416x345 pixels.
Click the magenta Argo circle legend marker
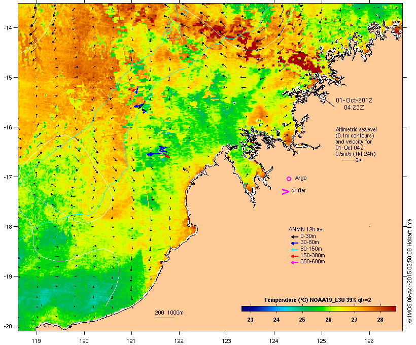click(x=289, y=179)
